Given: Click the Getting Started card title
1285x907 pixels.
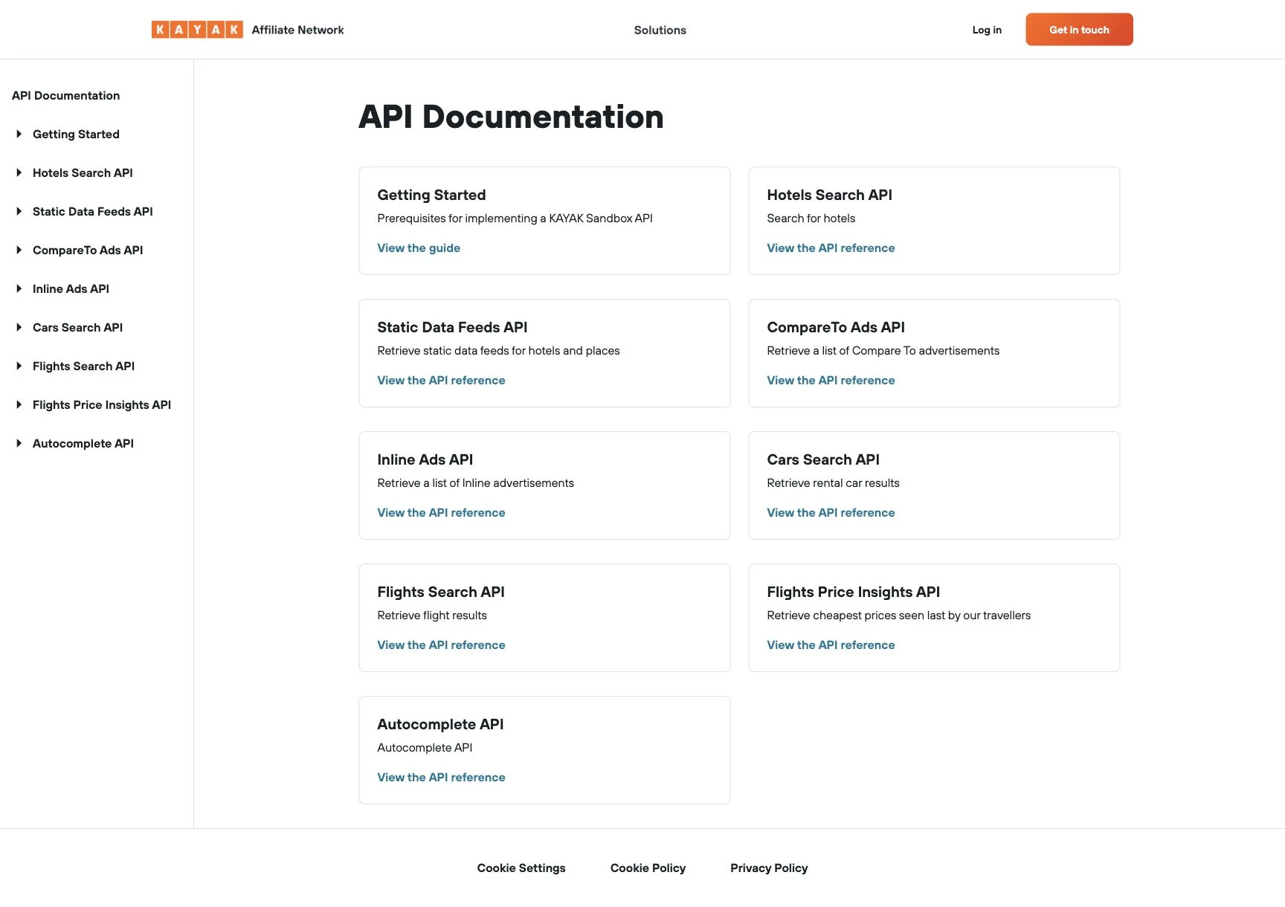Looking at the screenshot, I should tap(431, 195).
